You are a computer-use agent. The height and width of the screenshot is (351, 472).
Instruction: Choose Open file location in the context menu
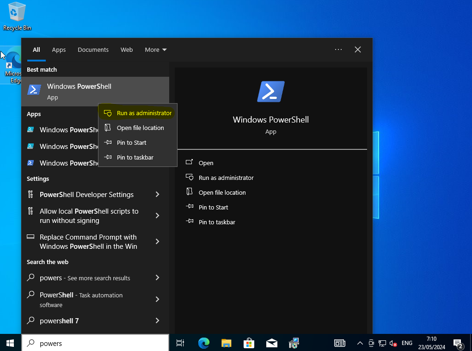pos(138,128)
